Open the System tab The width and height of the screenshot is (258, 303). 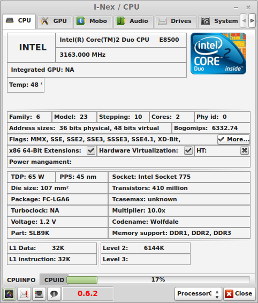point(220,21)
